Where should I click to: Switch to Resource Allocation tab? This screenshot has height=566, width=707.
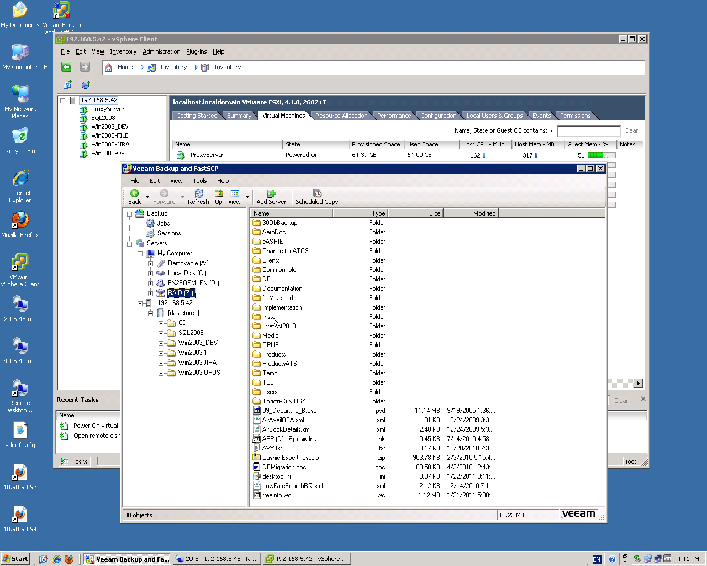341,116
